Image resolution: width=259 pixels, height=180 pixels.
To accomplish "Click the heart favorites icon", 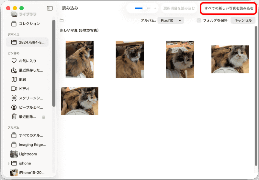I will [14, 61].
